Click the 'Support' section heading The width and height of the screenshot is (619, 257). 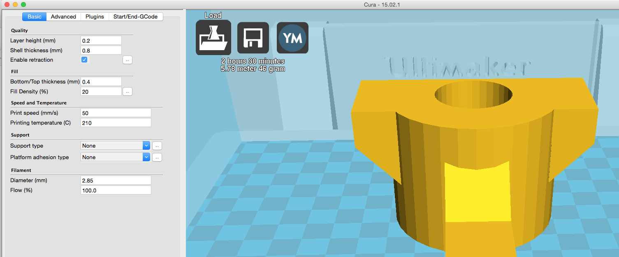tap(20, 135)
